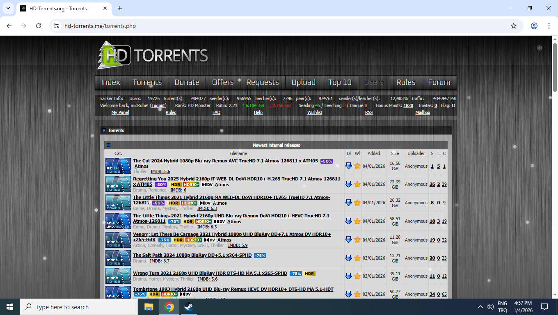Star The Little Things WEB-DL for wishlist
The height and width of the screenshot is (315, 558).
coord(357,203)
